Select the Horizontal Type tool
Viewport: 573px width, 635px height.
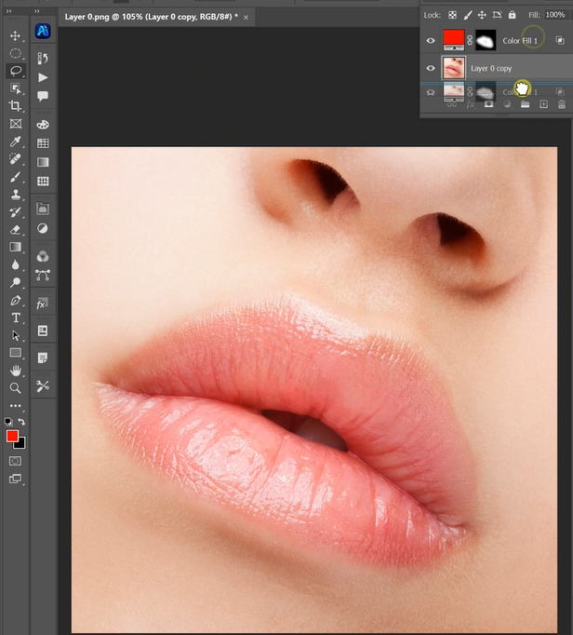coord(15,318)
